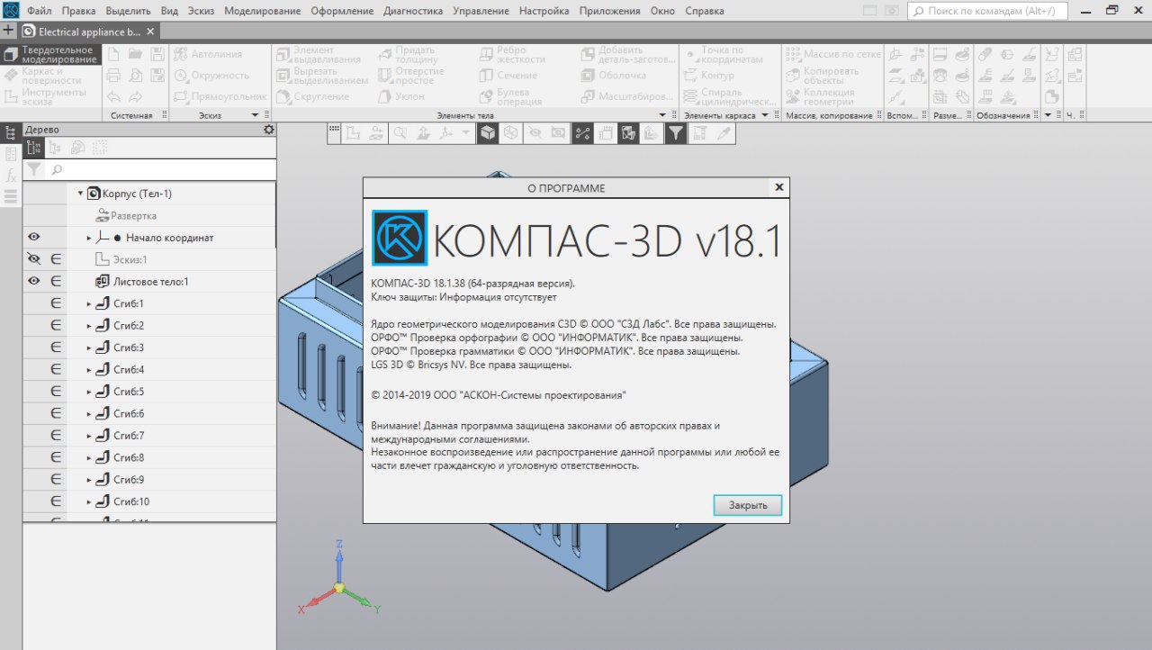
Task: Choose Придать толщину command
Action: click(x=408, y=54)
